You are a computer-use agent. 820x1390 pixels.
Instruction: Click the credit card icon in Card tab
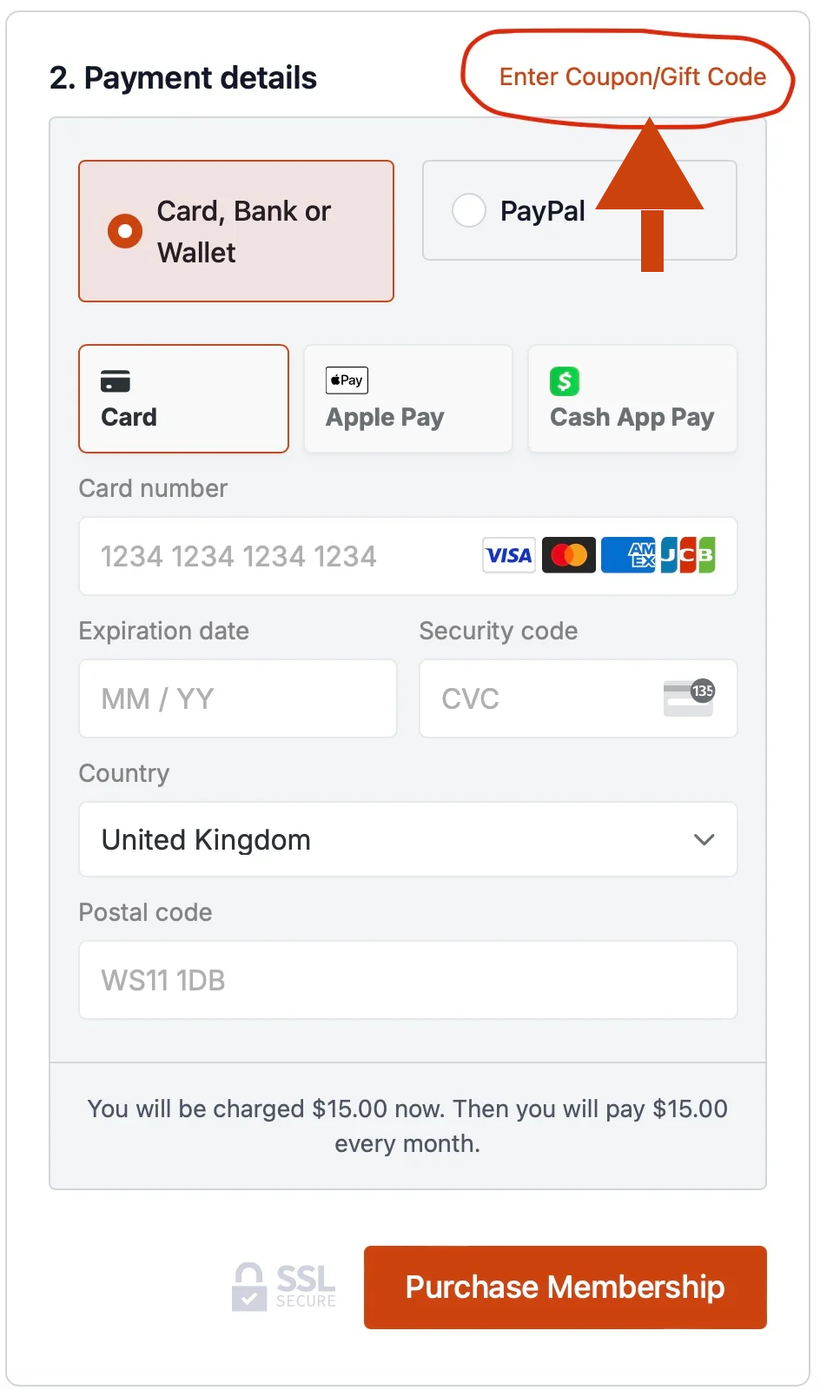point(116,381)
